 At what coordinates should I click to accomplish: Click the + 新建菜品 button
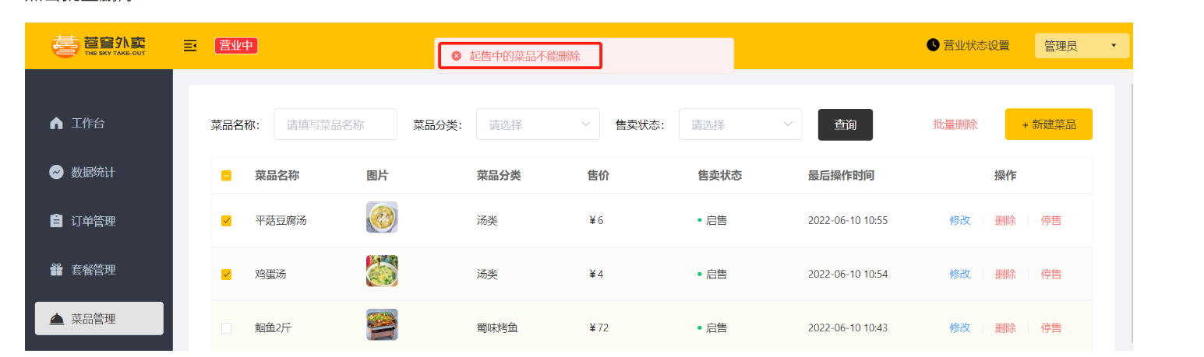coord(1049,124)
